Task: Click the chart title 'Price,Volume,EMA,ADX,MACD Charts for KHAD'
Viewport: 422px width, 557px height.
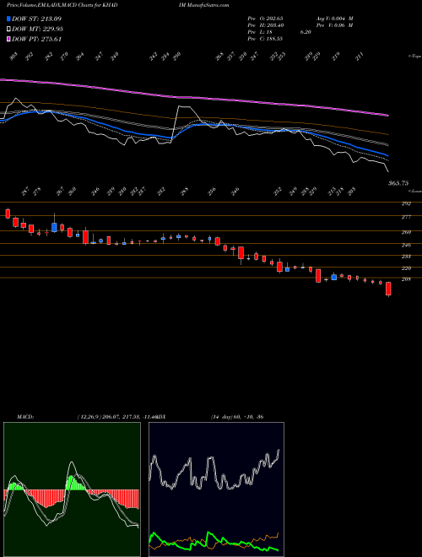Action: [62, 5]
